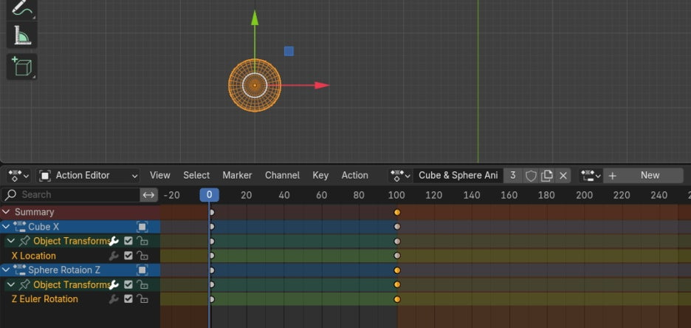
Task: Click the select icon on the Sphere Rotaion Z row
Action: 142,270
